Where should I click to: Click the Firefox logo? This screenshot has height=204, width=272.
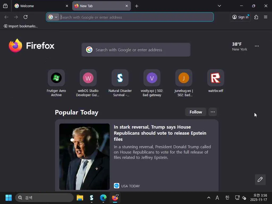(32, 46)
